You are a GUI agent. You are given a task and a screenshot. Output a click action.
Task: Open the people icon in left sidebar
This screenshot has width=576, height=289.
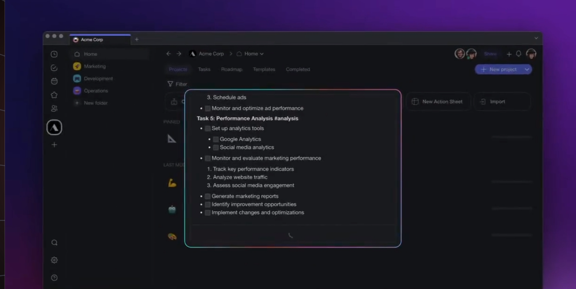(x=54, y=108)
